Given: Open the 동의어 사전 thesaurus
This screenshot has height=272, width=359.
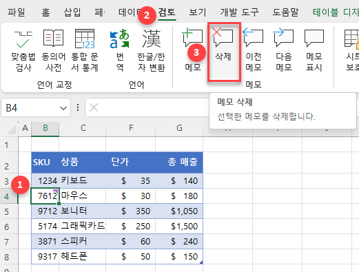Looking at the screenshot, I should coord(53,51).
